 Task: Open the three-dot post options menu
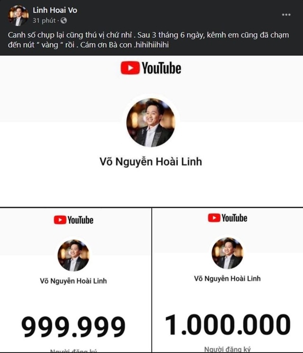click(x=286, y=15)
